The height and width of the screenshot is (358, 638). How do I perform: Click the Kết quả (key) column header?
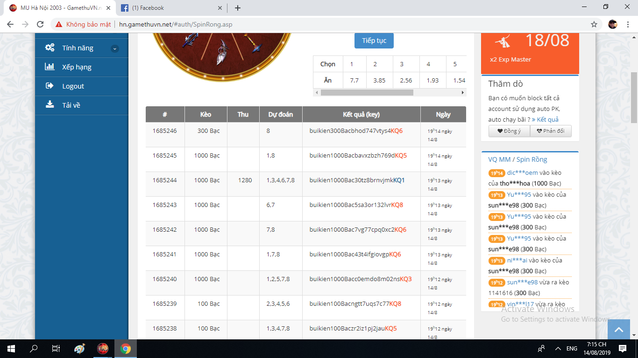pos(361,114)
